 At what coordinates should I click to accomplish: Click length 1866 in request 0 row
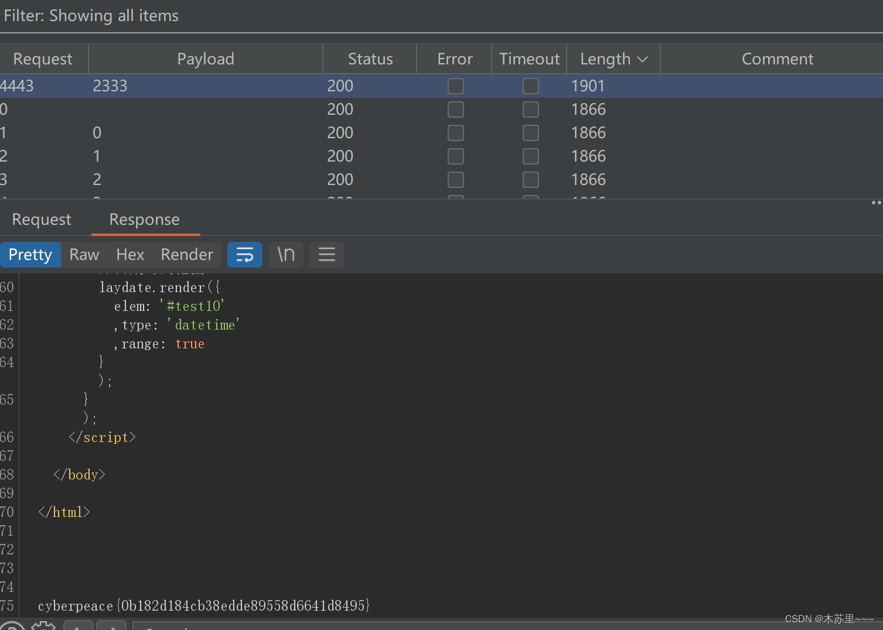[x=588, y=109]
